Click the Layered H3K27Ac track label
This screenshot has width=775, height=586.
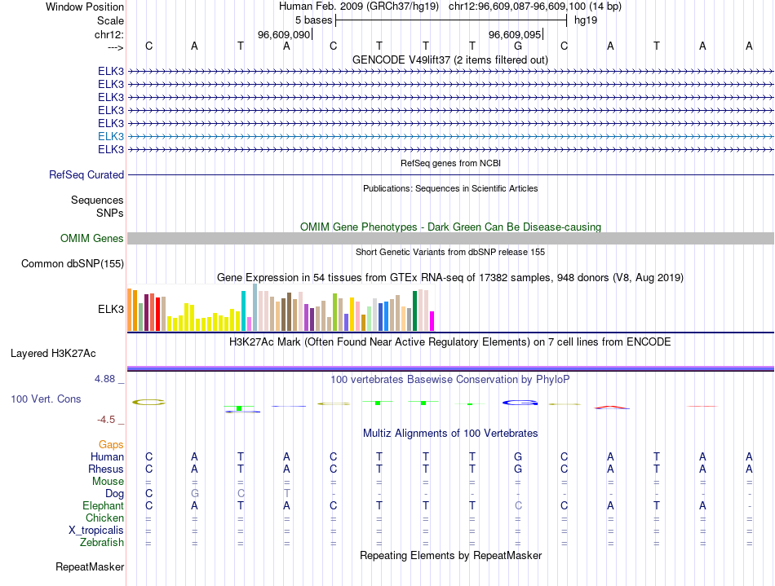click(53, 354)
